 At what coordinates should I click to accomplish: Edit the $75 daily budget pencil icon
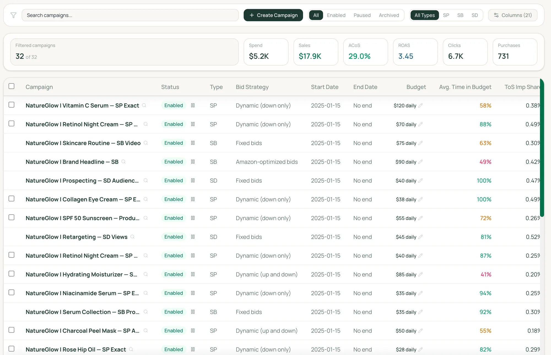pyautogui.click(x=420, y=143)
